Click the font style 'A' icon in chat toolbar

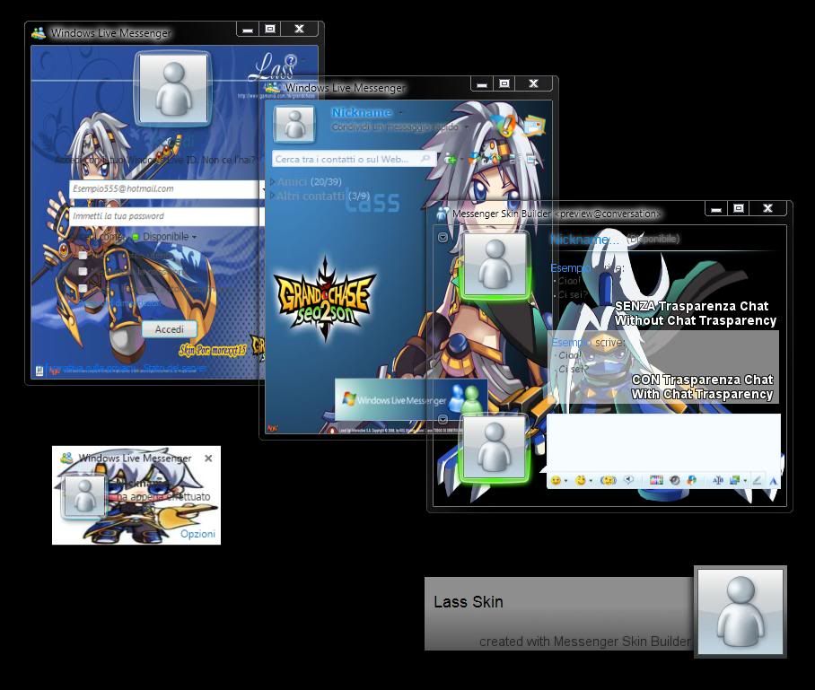click(x=773, y=481)
